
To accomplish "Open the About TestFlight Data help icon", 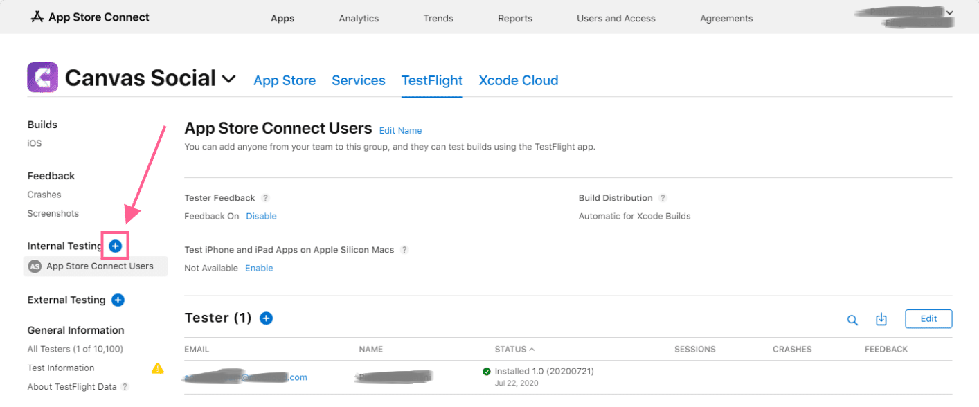I will (125, 386).
